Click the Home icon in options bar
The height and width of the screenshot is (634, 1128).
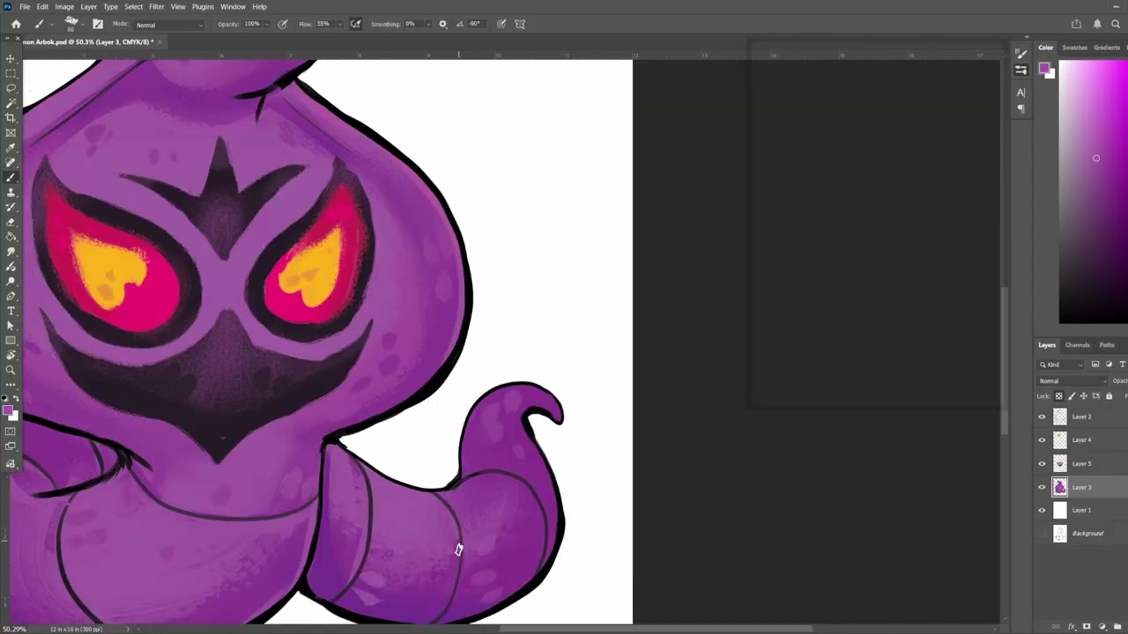point(16,25)
